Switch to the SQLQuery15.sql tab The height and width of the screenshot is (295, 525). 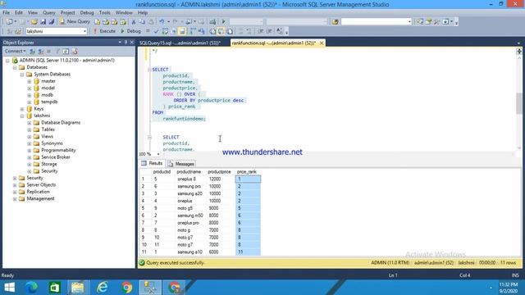pos(180,43)
